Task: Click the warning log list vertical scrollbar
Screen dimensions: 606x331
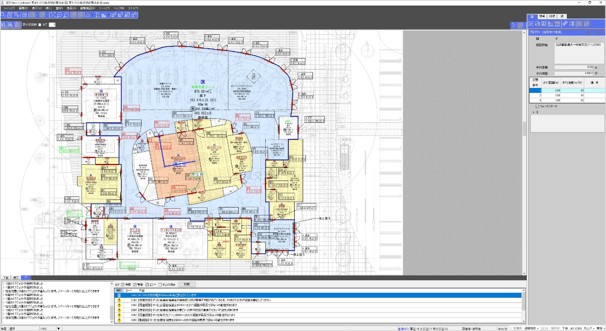Action: click(524, 306)
